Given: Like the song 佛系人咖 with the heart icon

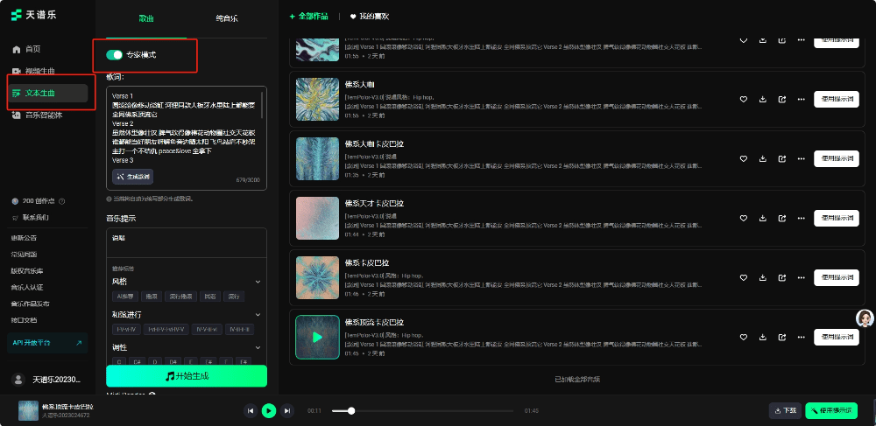Looking at the screenshot, I should 744,98.
